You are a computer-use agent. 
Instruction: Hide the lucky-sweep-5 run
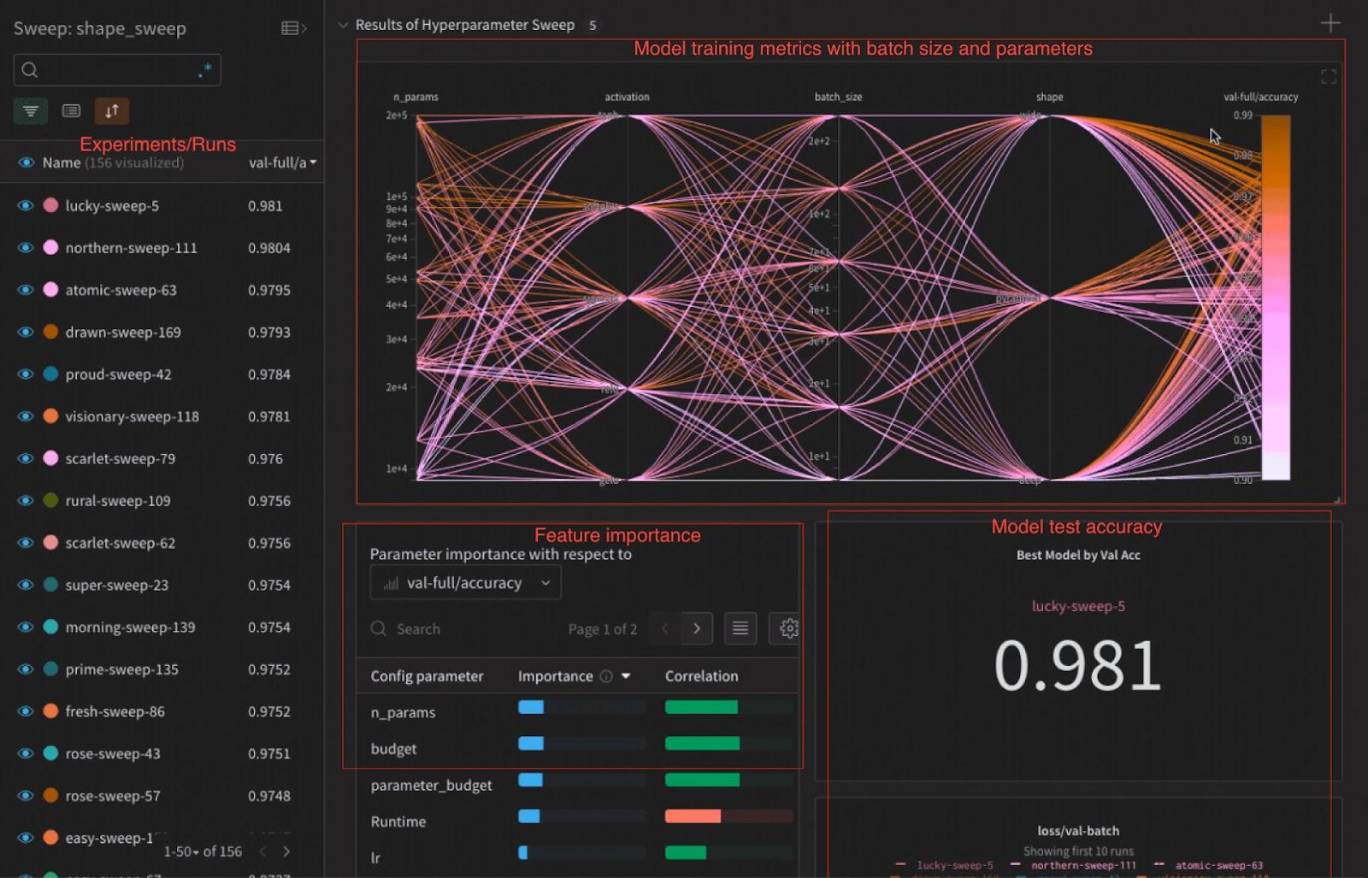pos(25,205)
